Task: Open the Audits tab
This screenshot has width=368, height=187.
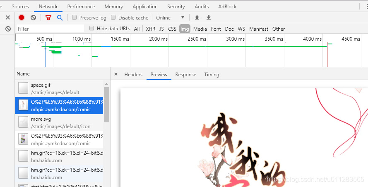Action: click(202, 7)
